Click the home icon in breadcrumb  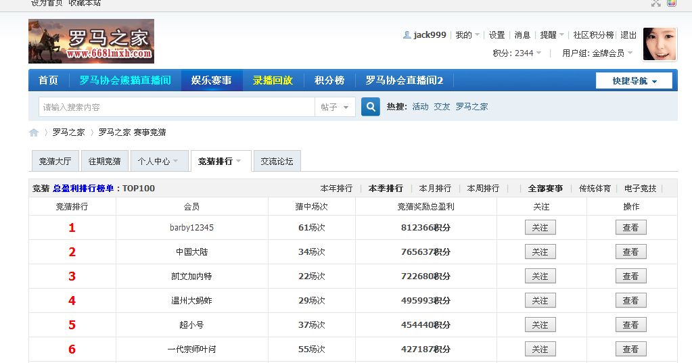(34, 132)
